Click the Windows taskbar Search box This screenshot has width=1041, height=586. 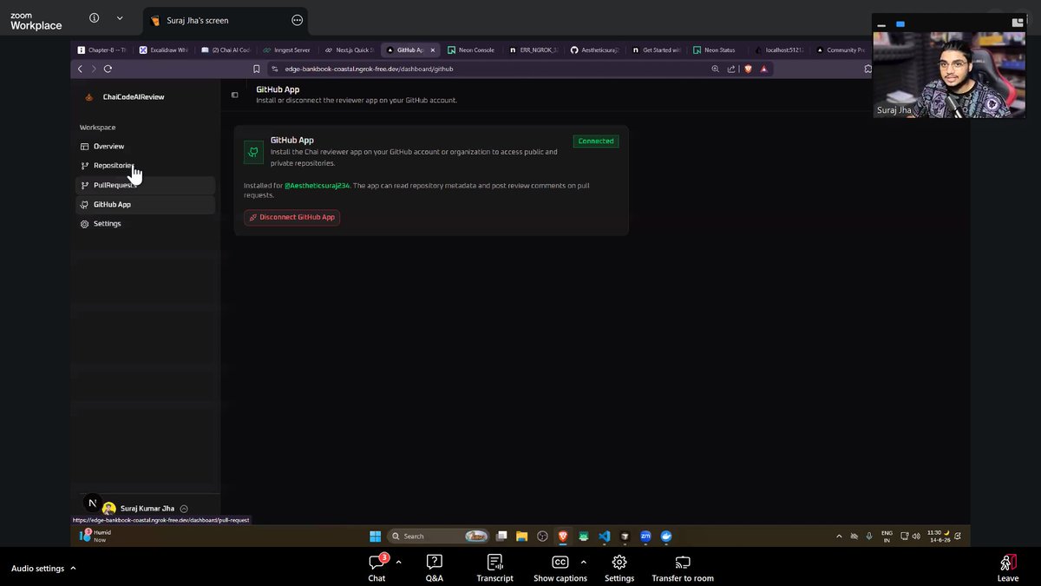pyautogui.click(x=439, y=536)
